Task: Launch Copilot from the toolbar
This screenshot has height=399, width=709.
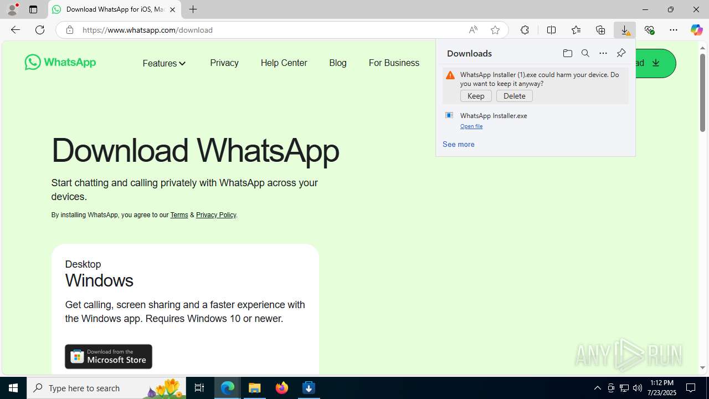Action: coord(696,30)
